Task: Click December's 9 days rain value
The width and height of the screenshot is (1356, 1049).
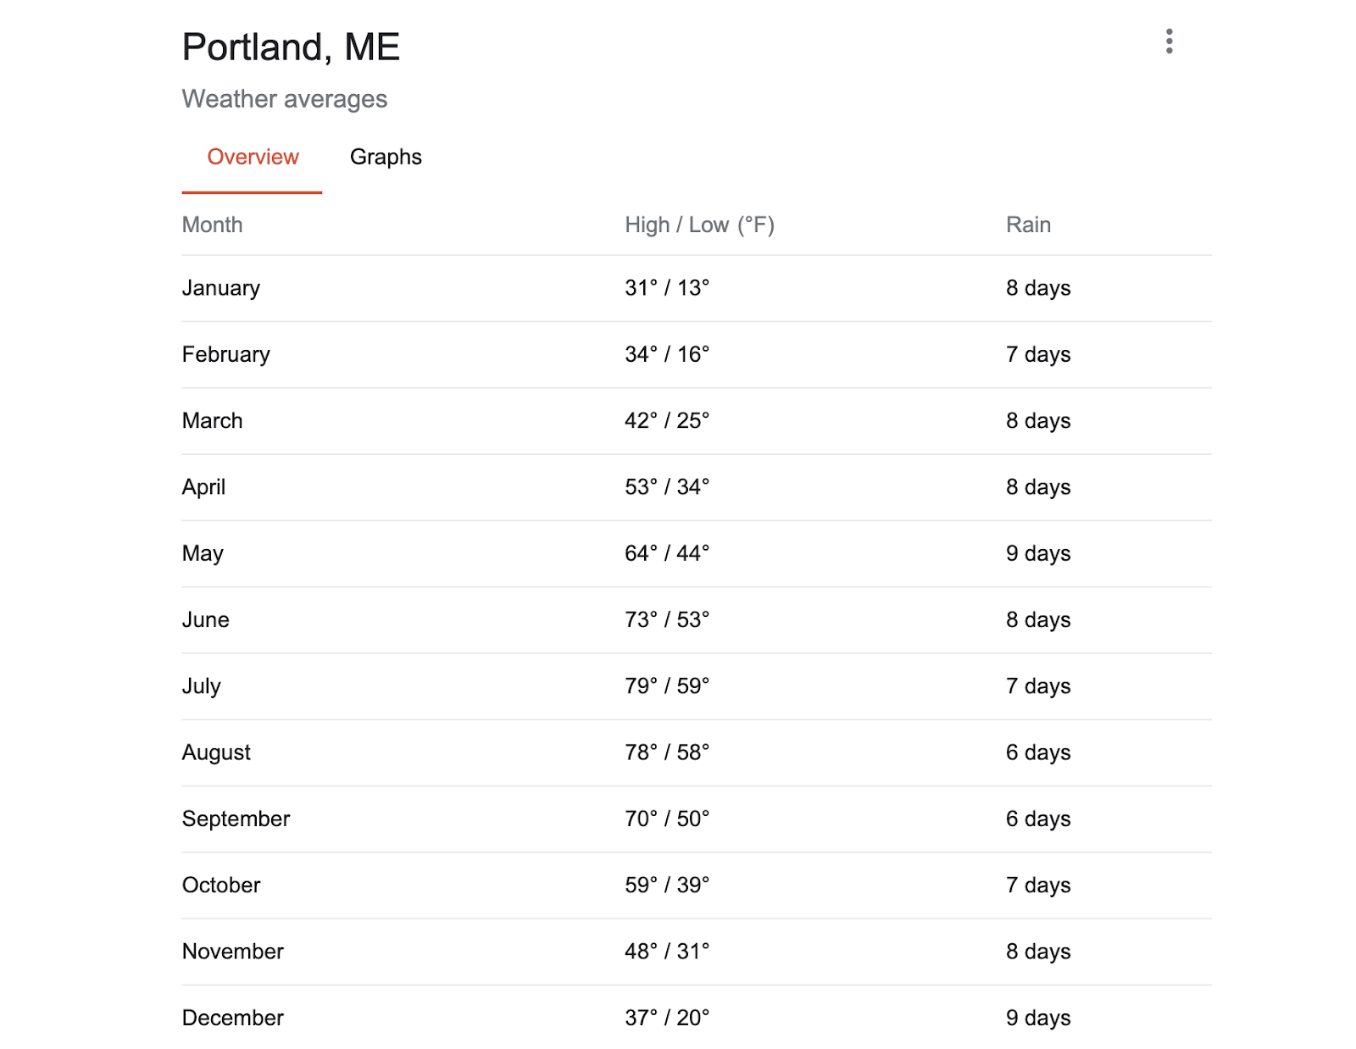Action: click(x=1038, y=1018)
